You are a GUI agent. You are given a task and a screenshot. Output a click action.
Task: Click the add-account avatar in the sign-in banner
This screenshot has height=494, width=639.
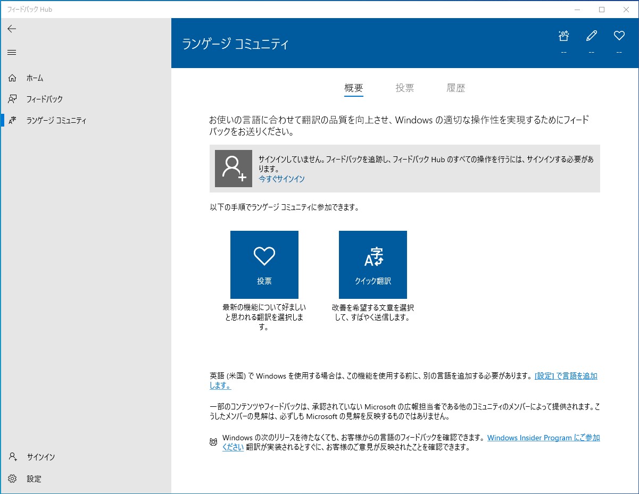pyautogui.click(x=233, y=169)
